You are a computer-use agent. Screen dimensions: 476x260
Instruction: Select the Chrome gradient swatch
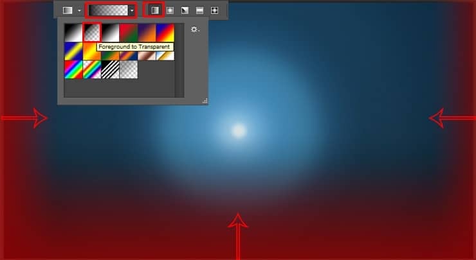[x=165, y=55]
